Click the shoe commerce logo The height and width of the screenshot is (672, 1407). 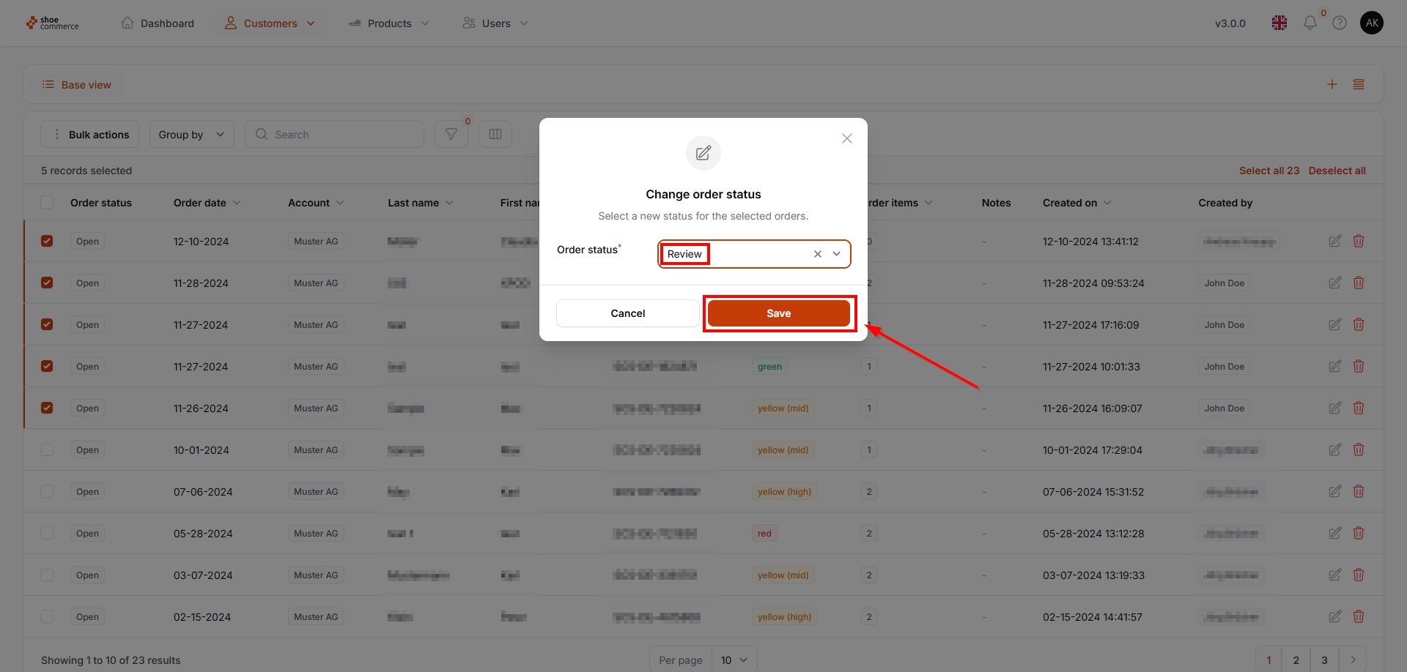point(53,23)
